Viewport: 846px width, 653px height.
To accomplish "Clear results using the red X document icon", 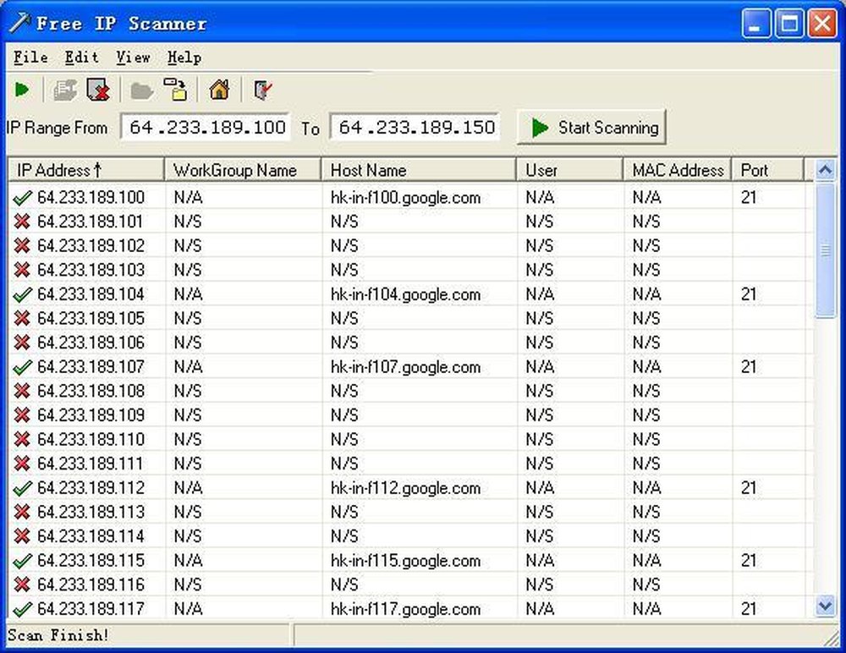I will 98,90.
